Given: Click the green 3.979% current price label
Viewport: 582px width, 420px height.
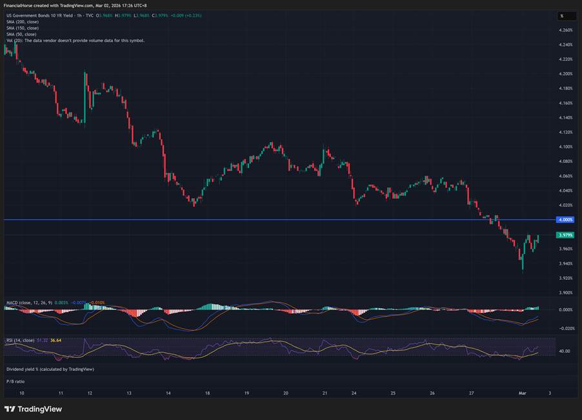Looking at the screenshot, I should 565,235.
